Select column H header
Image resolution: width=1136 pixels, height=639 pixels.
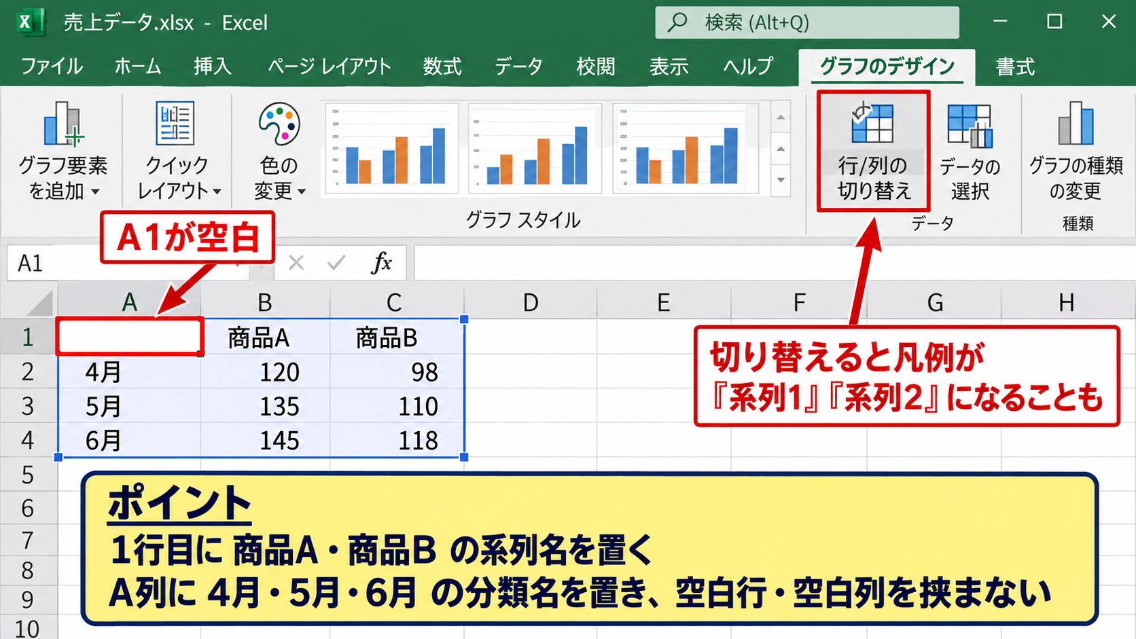1067,302
